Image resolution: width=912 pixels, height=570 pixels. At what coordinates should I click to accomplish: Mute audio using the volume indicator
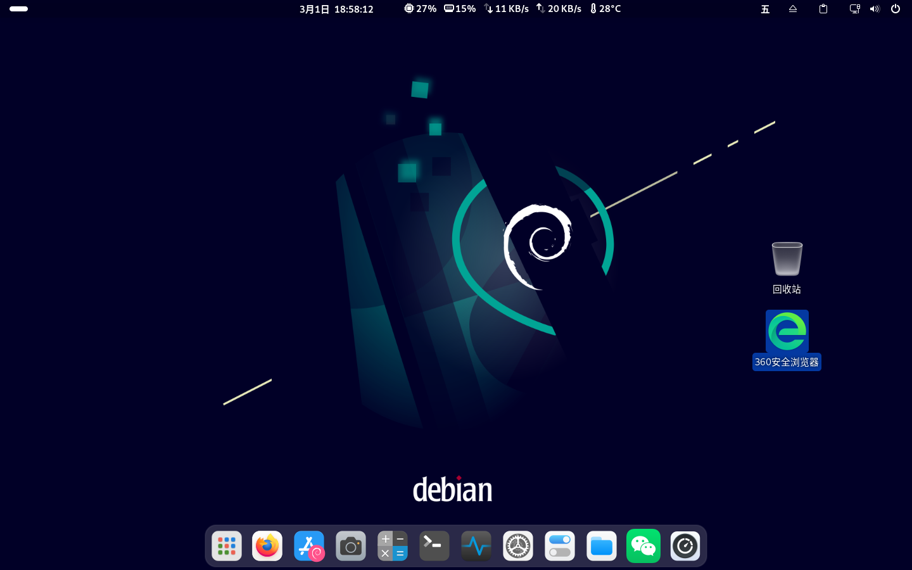(875, 9)
